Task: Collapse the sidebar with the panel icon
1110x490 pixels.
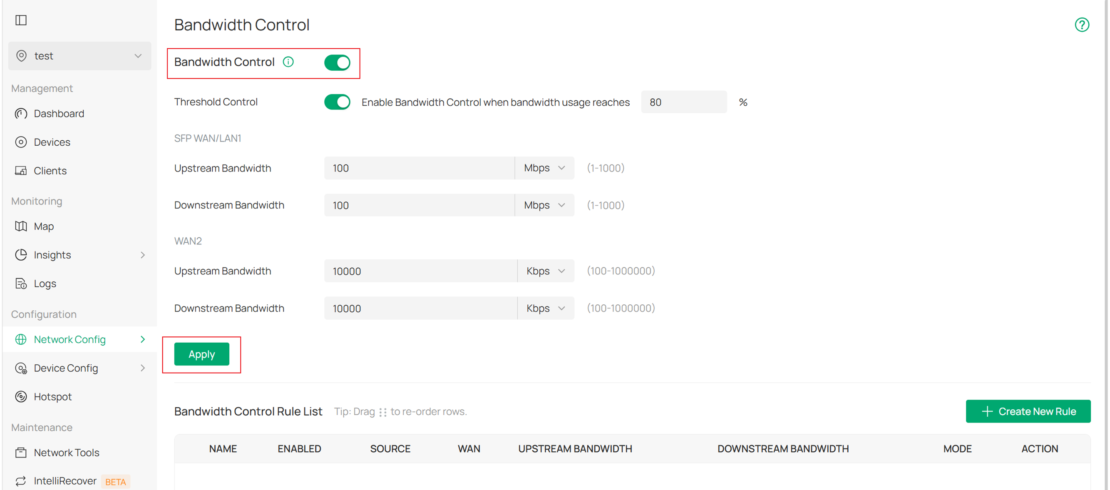Action: click(x=21, y=20)
